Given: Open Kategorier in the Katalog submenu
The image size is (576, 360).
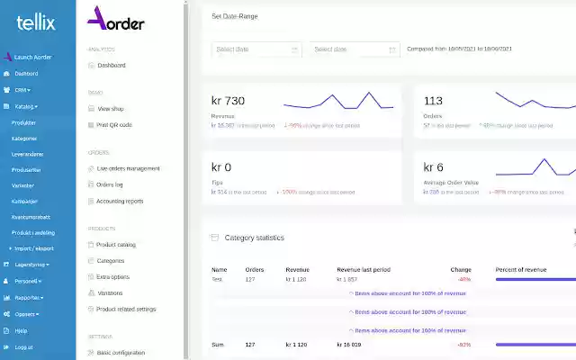Looking at the screenshot, I should tap(24, 139).
